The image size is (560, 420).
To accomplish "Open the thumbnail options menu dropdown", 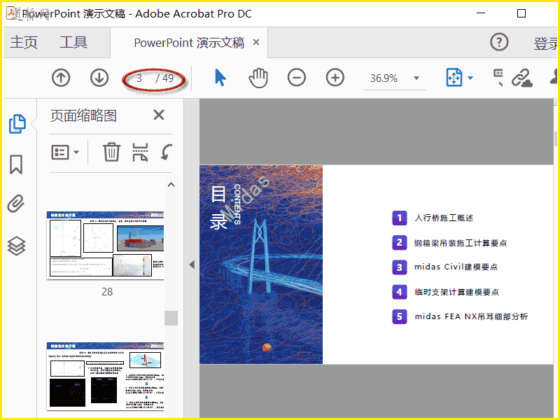I will pos(65,153).
